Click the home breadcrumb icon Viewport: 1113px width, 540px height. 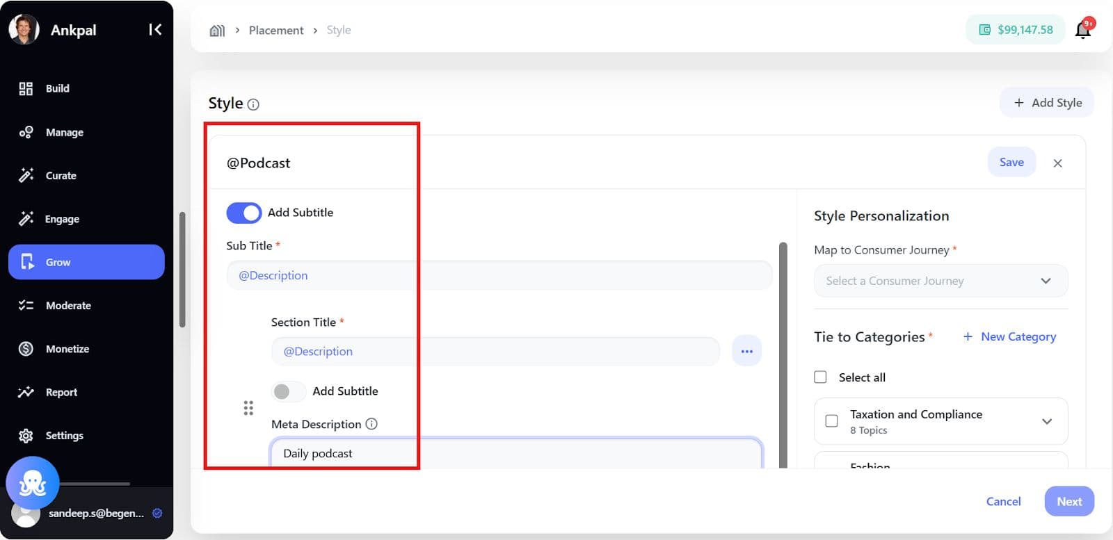coord(217,31)
